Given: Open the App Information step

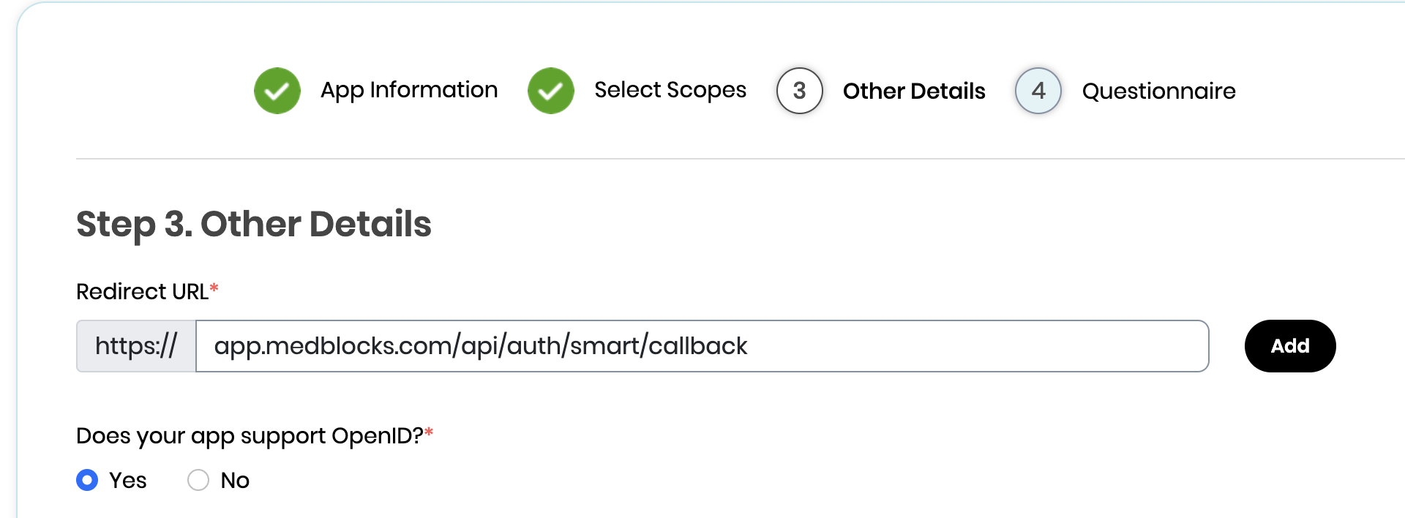Looking at the screenshot, I should [409, 90].
